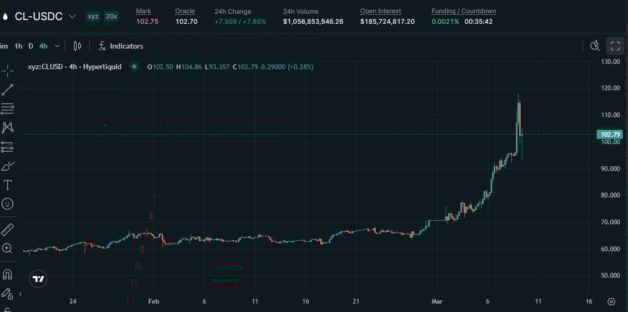Viewport: 628px width, 312px height.
Task: Click the xyz:CLUSD 4h Hyperliquid legend title
Action: tap(75, 67)
